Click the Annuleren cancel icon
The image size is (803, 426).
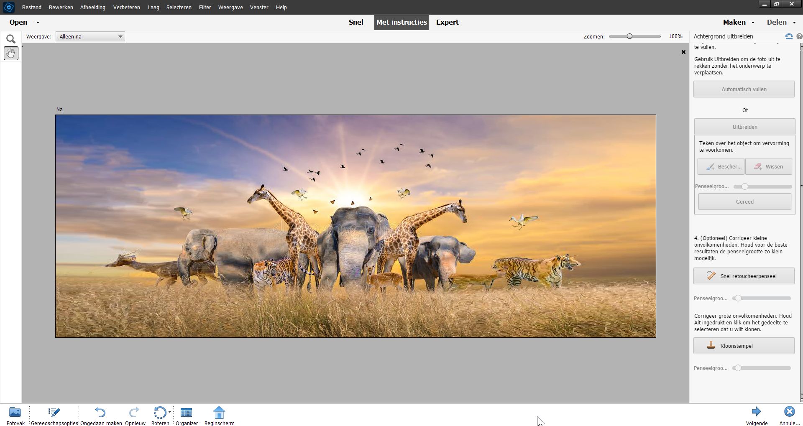tap(789, 412)
